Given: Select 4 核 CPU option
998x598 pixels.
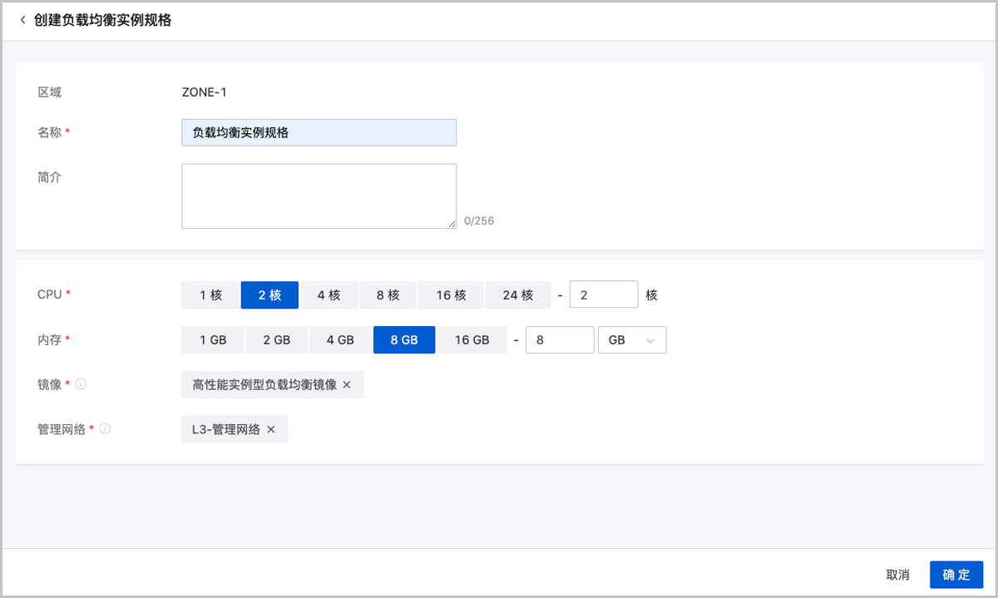Looking at the screenshot, I should 329,295.
